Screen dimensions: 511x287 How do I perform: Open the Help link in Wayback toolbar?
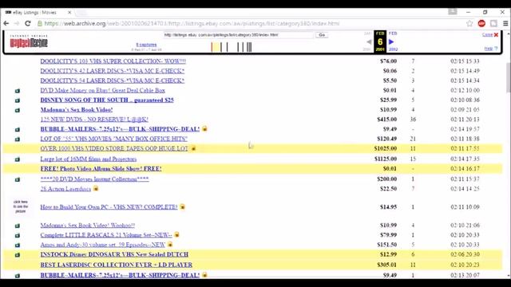489,49
